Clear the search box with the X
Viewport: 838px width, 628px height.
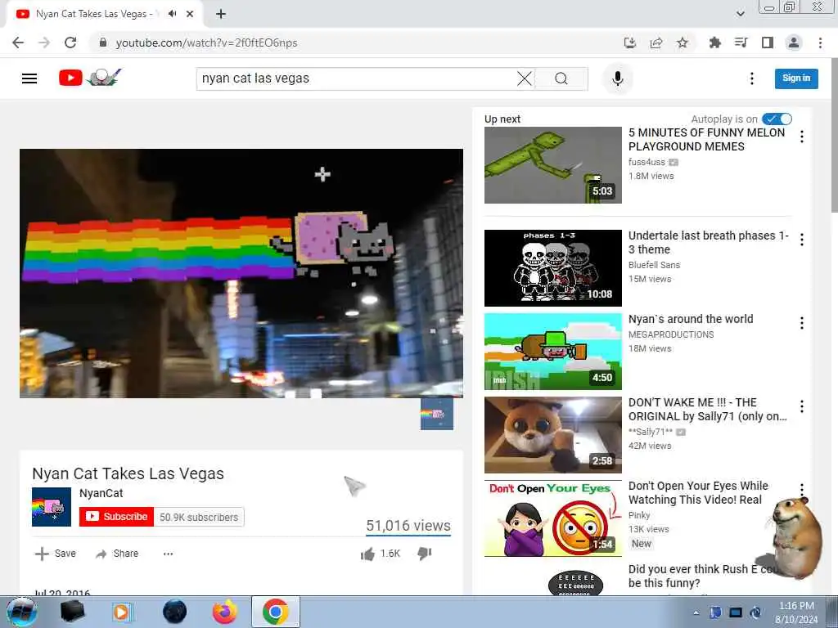point(525,78)
